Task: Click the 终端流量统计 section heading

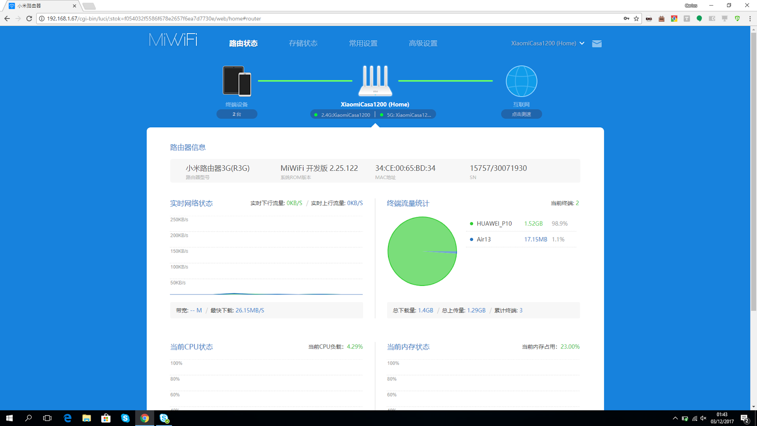Action: [x=408, y=204]
